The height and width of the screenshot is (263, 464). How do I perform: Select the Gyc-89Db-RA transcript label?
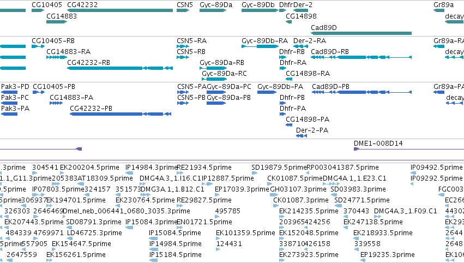(x=264, y=40)
